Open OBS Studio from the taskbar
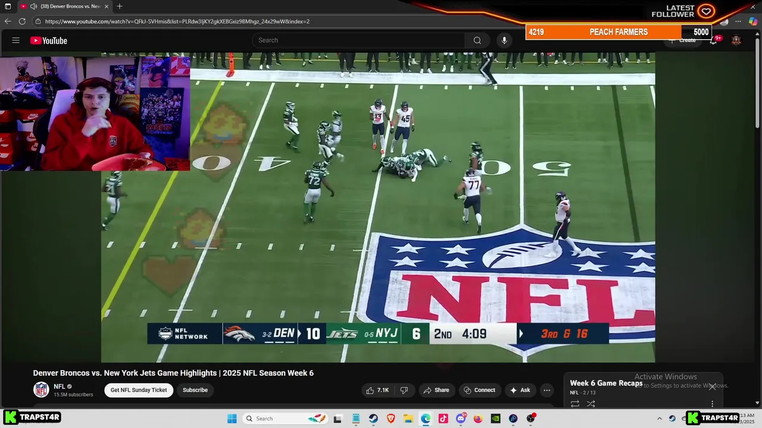Screen dimensions: 762x428 pos(530,418)
